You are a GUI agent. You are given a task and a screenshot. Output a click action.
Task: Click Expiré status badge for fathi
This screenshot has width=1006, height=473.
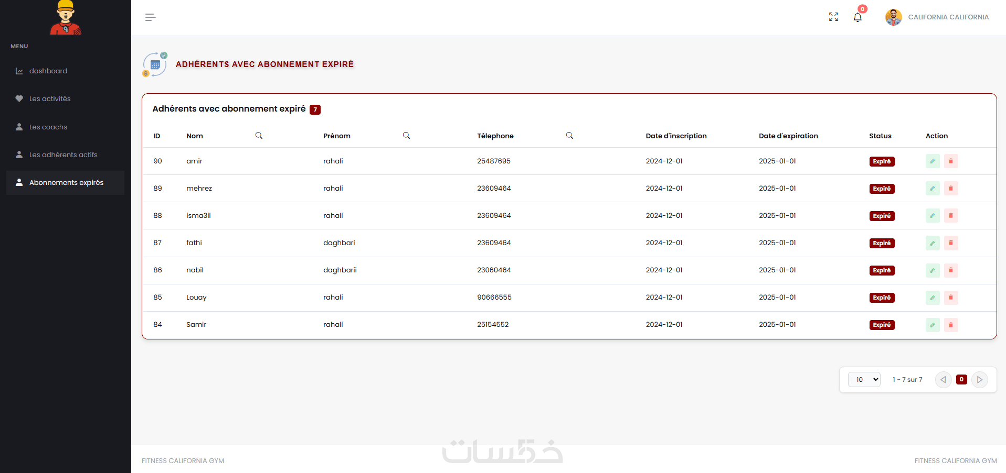tap(882, 243)
